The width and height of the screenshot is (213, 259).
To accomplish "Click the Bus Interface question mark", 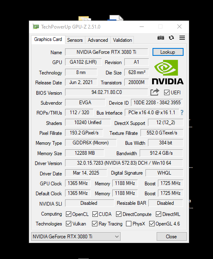I will [182, 113].
